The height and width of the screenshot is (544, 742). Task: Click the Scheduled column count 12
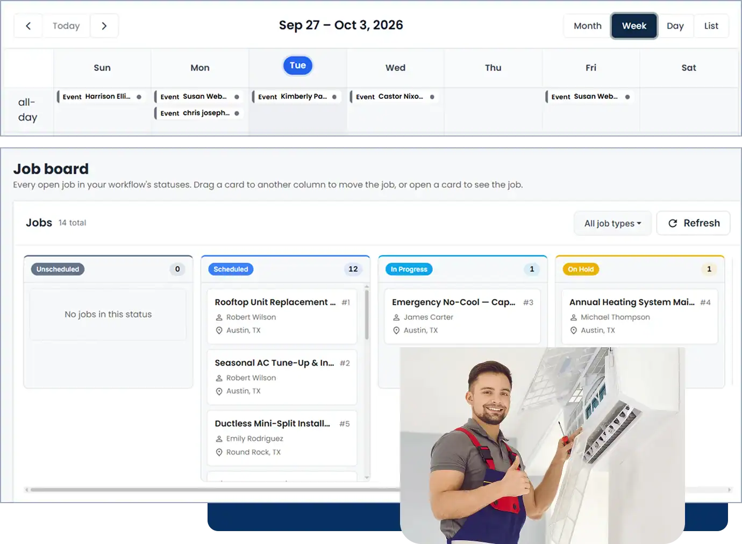click(353, 269)
